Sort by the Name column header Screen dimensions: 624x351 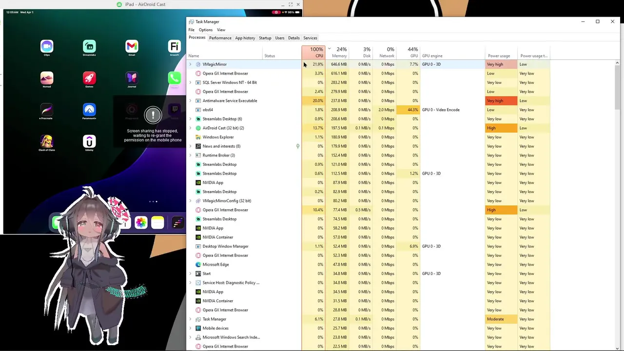[224, 52]
